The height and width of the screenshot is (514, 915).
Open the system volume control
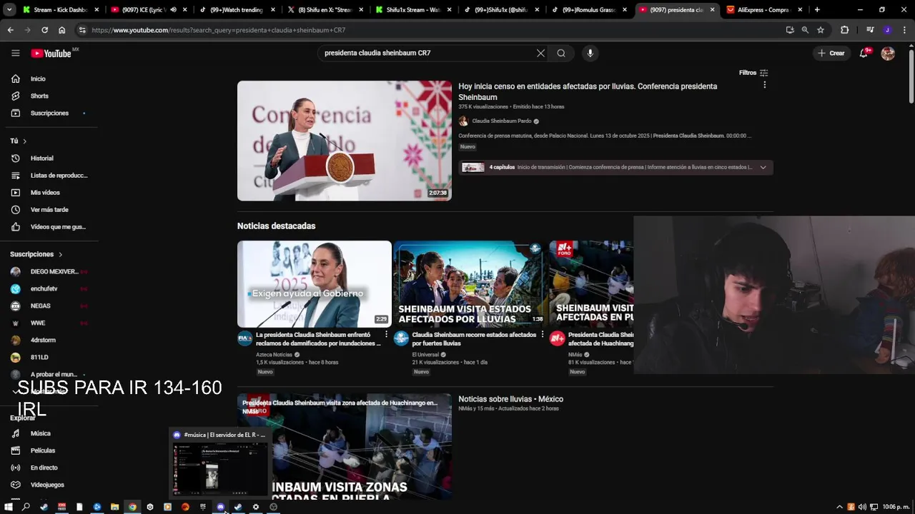pyautogui.click(x=862, y=507)
